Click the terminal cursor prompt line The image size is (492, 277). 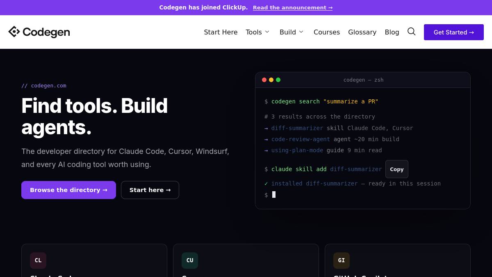point(270,195)
